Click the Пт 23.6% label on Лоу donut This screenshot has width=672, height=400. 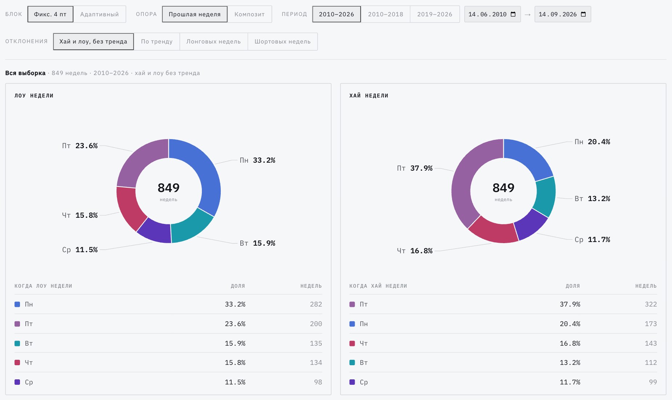pyautogui.click(x=80, y=146)
